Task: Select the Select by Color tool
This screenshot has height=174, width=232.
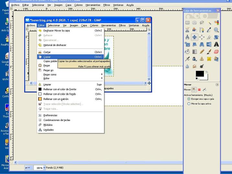Action: [216, 23]
